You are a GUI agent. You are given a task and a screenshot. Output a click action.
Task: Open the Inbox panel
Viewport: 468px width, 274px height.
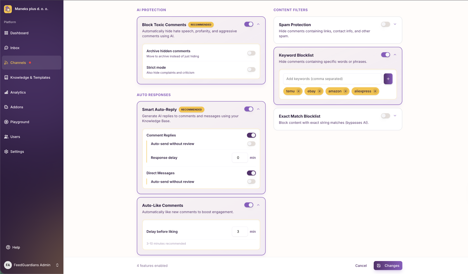coord(15,48)
